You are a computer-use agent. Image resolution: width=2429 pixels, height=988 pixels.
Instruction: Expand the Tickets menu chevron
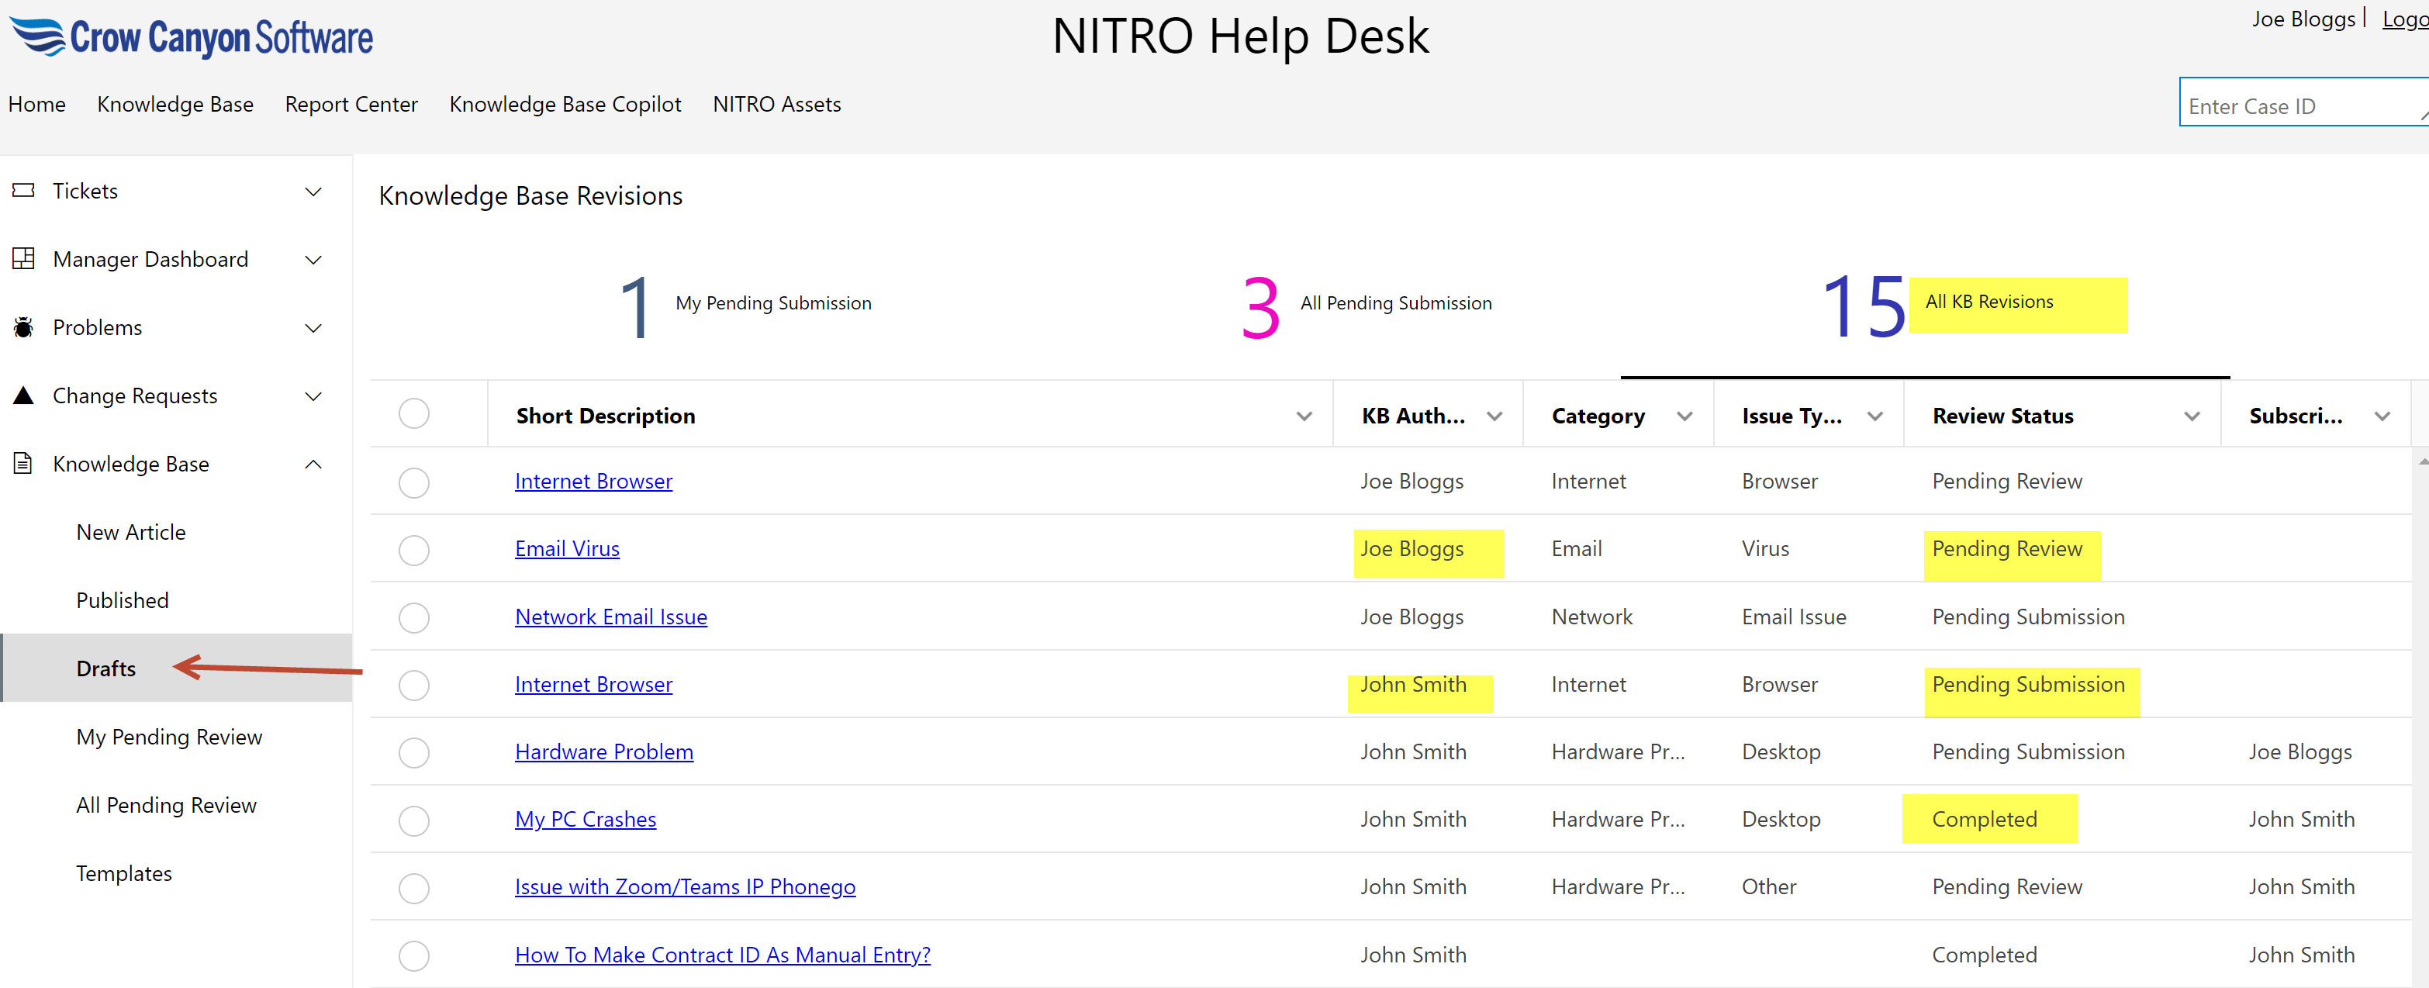(x=313, y=192)
